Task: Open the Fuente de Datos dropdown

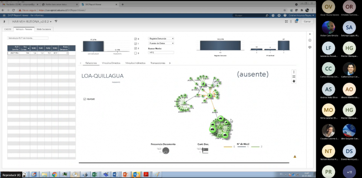Action: [161, 43]
